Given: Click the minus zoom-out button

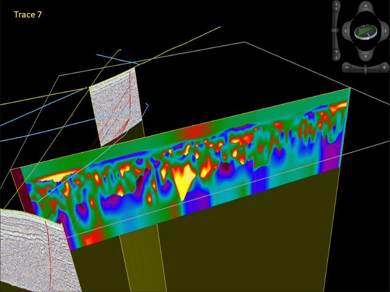Looking at the screenshot, I should tap(347, 68).
